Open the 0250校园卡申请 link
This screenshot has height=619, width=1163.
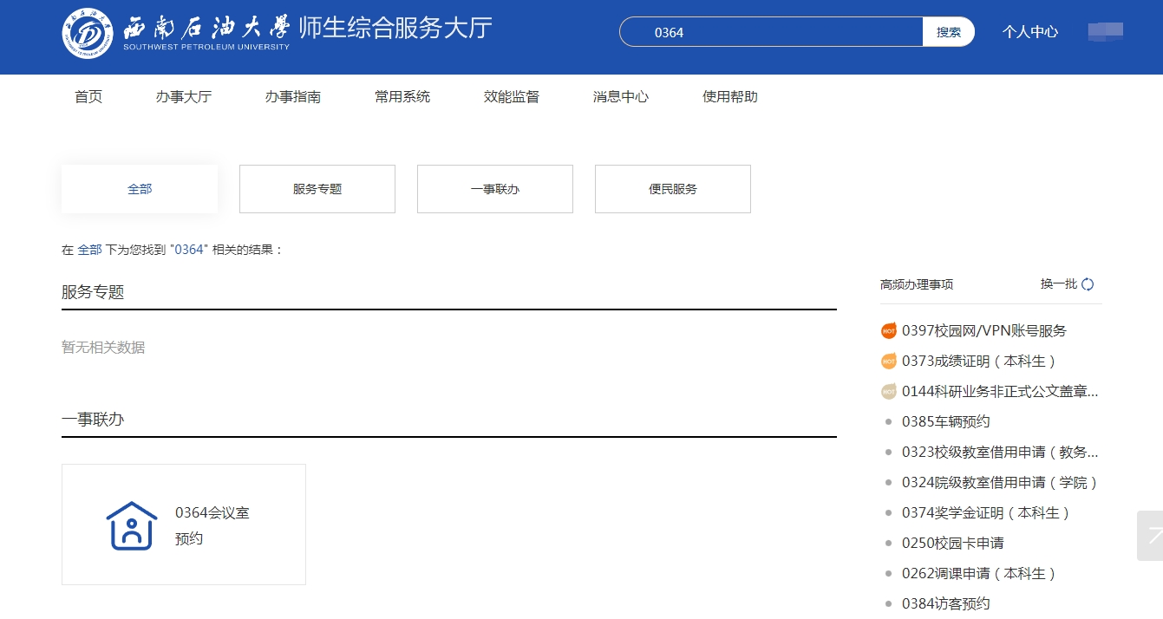pos(952,543)
